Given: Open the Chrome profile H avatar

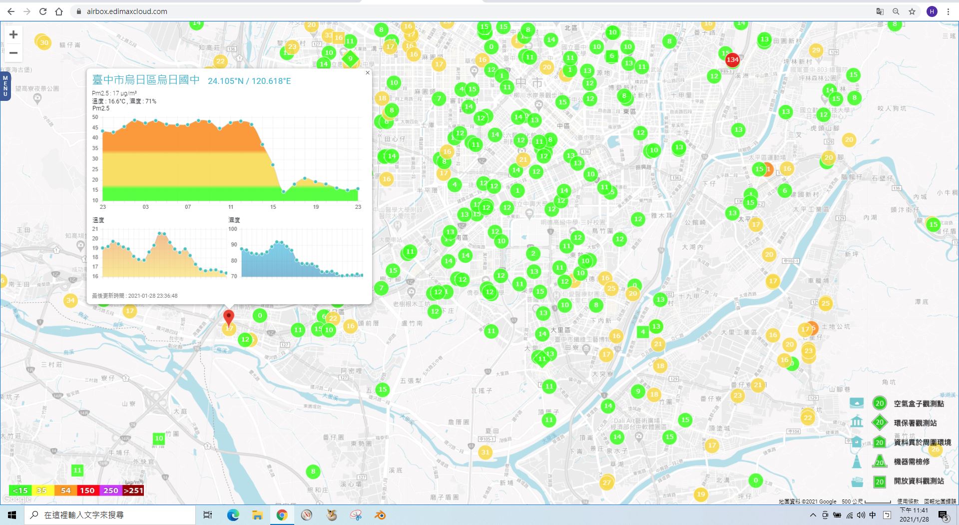Looking at the screenshot, I should point(932,11).
